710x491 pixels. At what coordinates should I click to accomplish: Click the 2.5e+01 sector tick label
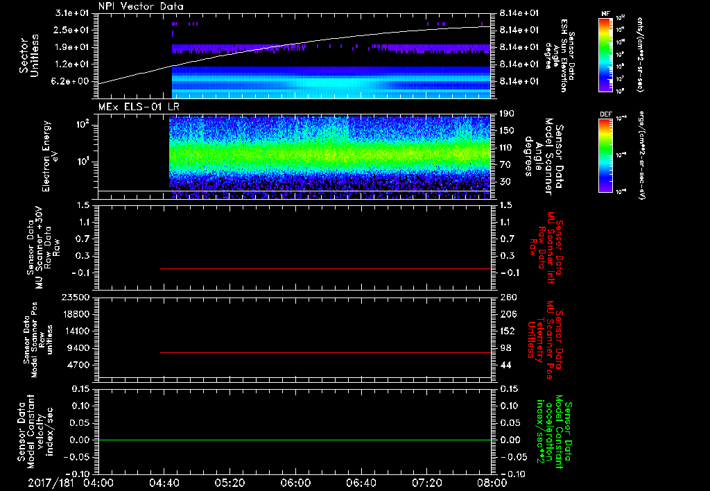71,30
